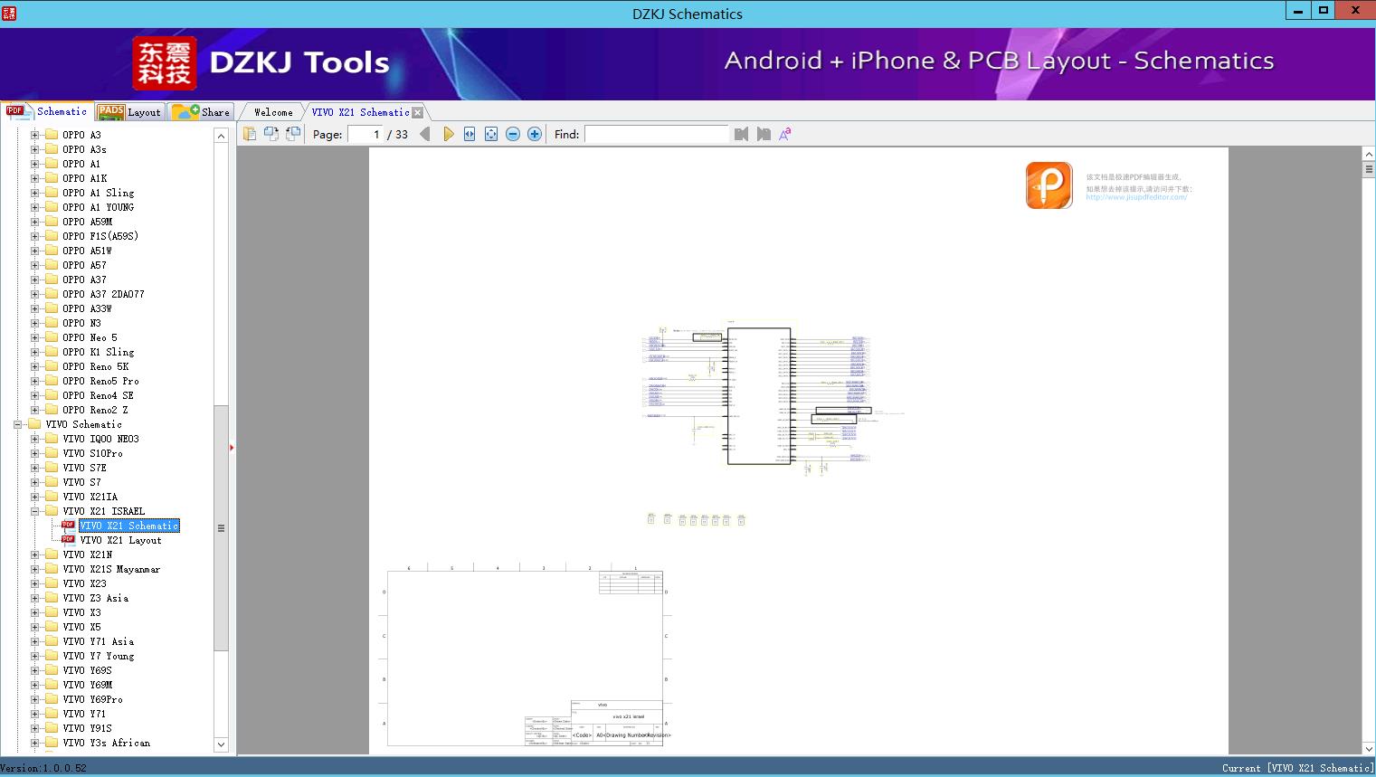
Task: Select the VIVO X21IA tree item
Action: tap(90, 497)
